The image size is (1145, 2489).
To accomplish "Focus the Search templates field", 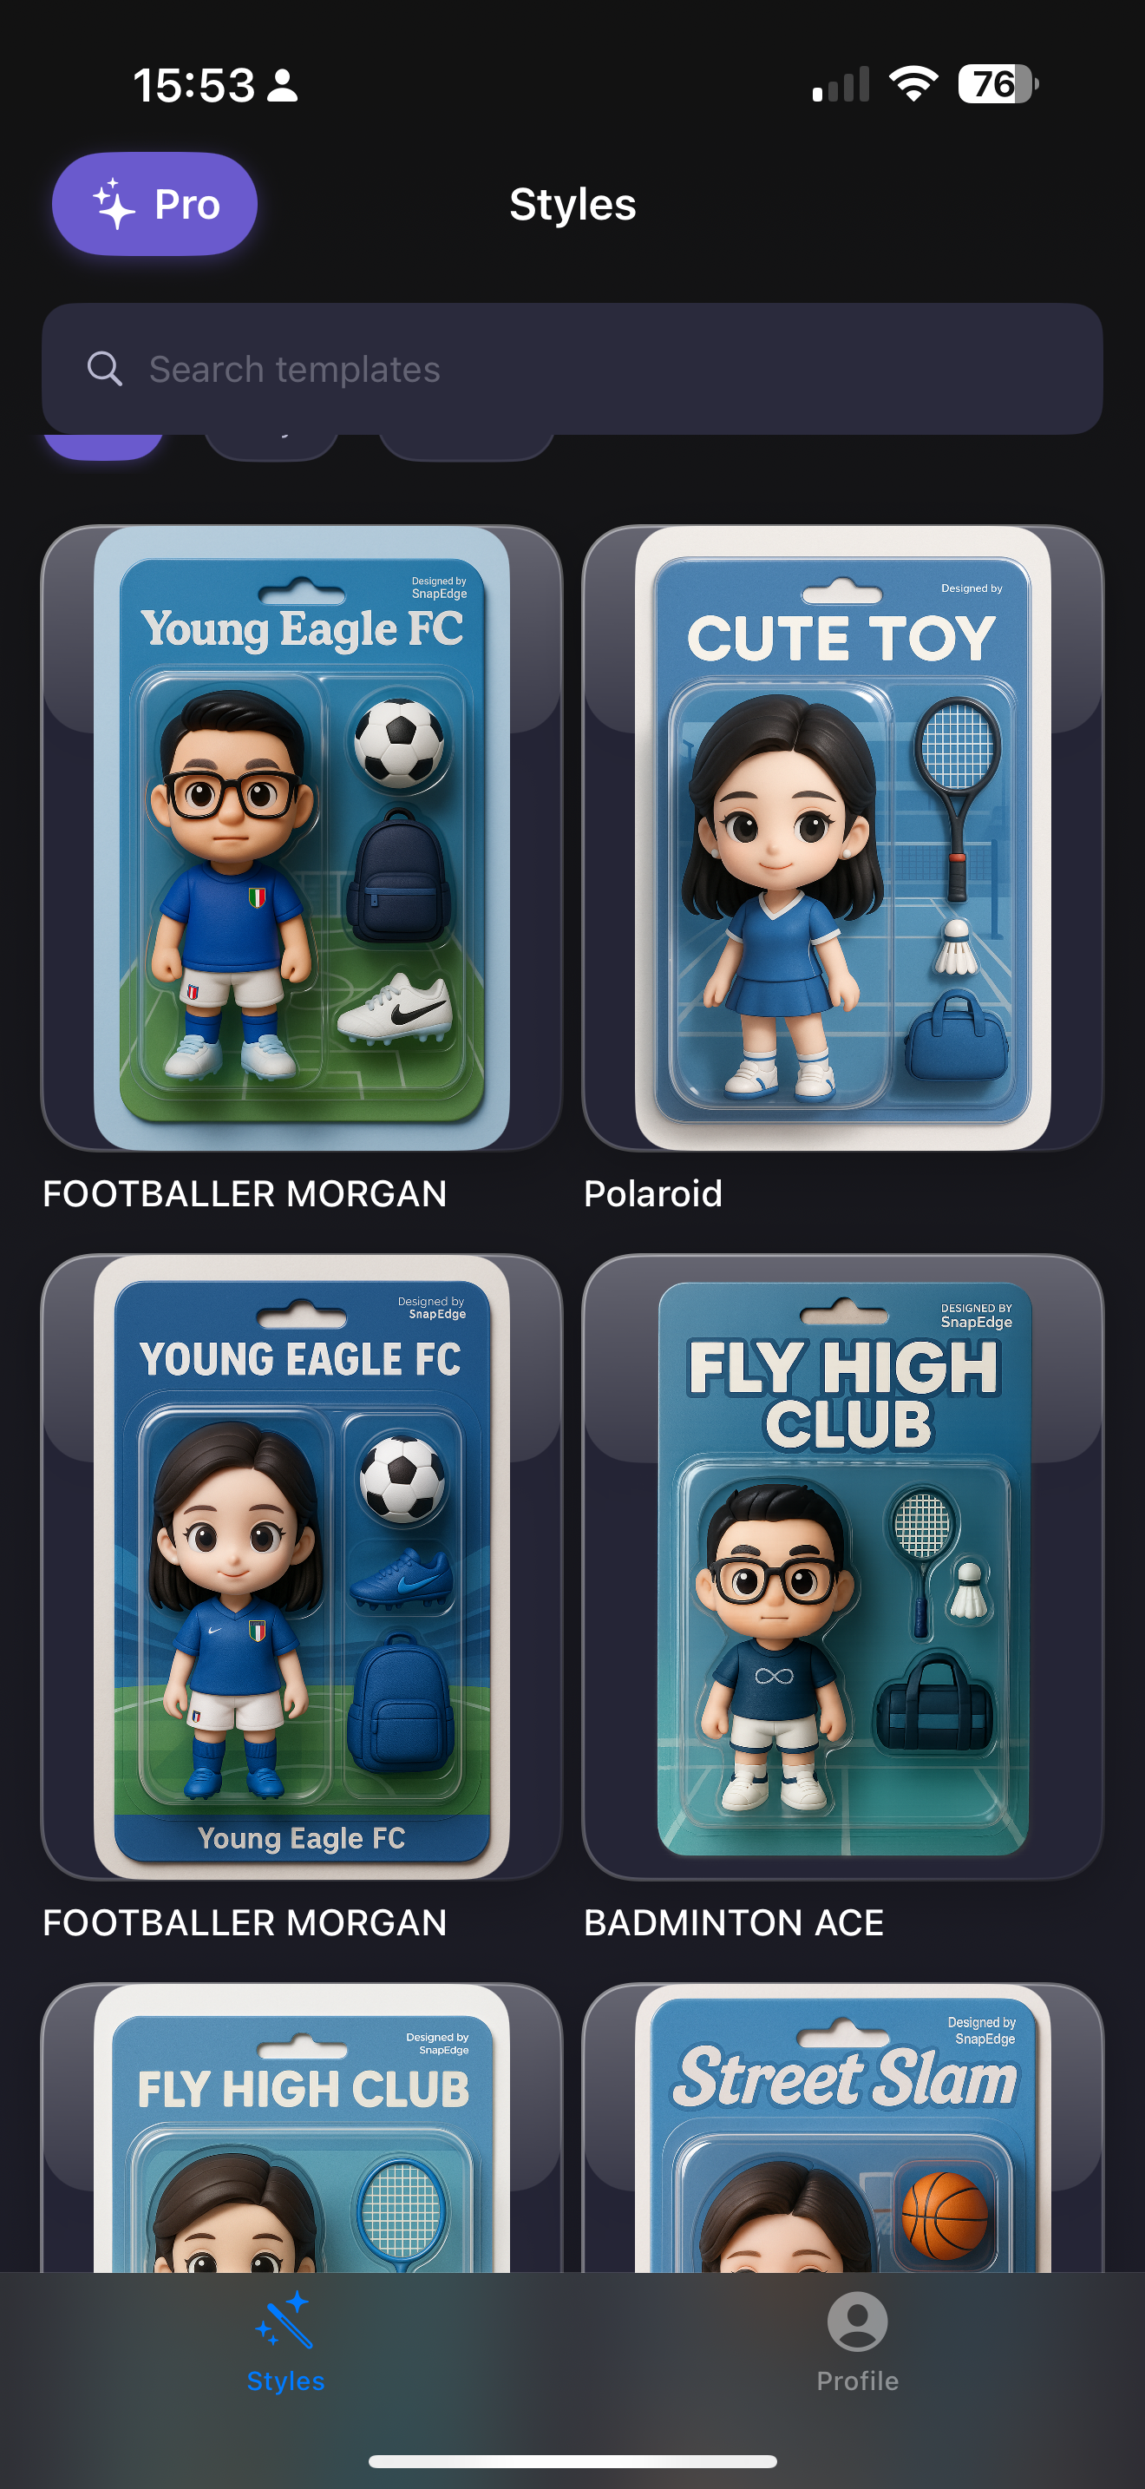I will (572, 369).
